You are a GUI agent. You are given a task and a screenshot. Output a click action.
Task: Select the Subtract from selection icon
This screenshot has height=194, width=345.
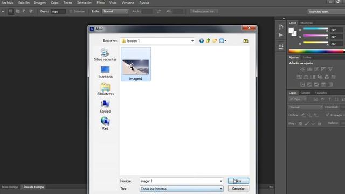24,11
